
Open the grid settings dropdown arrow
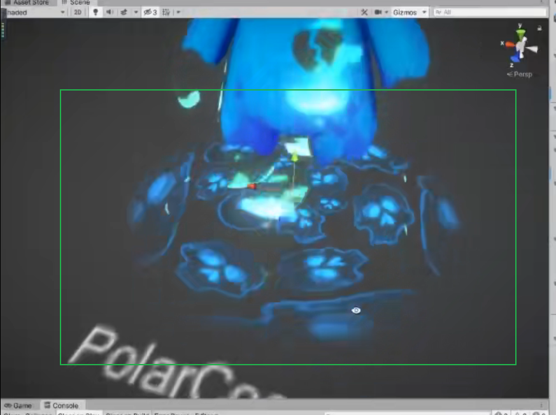click(178, 12)
